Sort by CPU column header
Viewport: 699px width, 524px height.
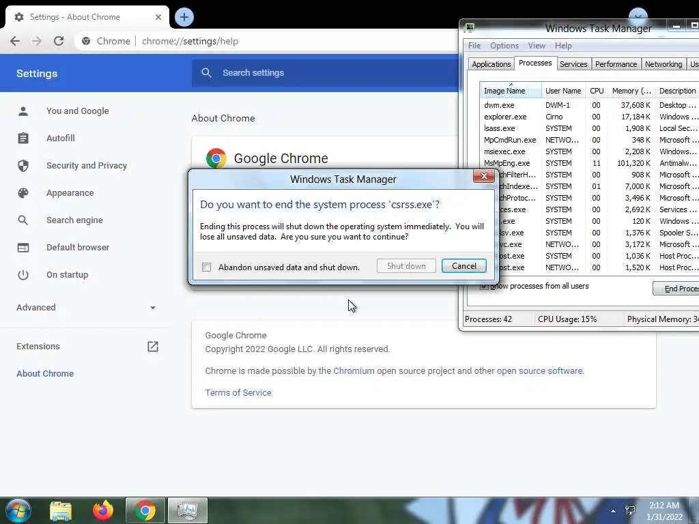click(x=597, y=91)
